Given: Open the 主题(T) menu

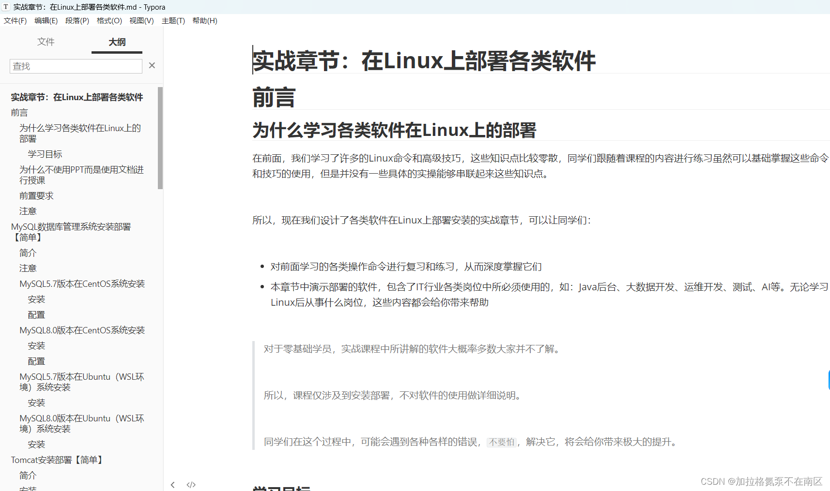Looking at the screenshot, I should click(173, 21).
